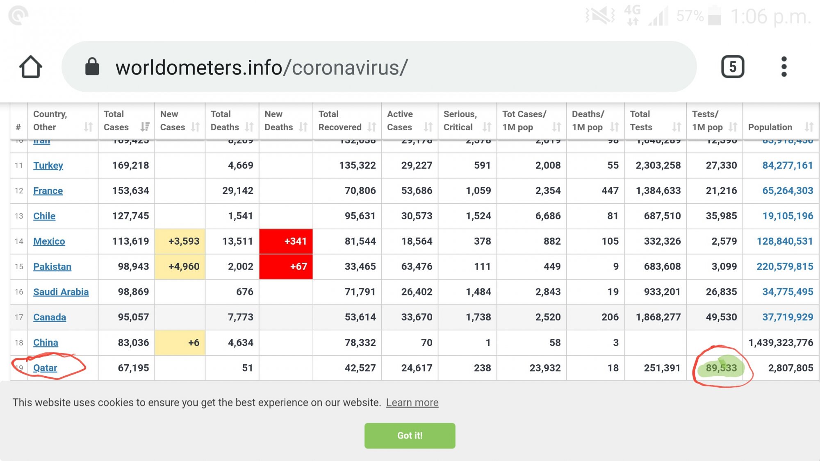820x461 pixels.
Task: Open Pakistan population link 220,579,815
Action: point(785,267)
